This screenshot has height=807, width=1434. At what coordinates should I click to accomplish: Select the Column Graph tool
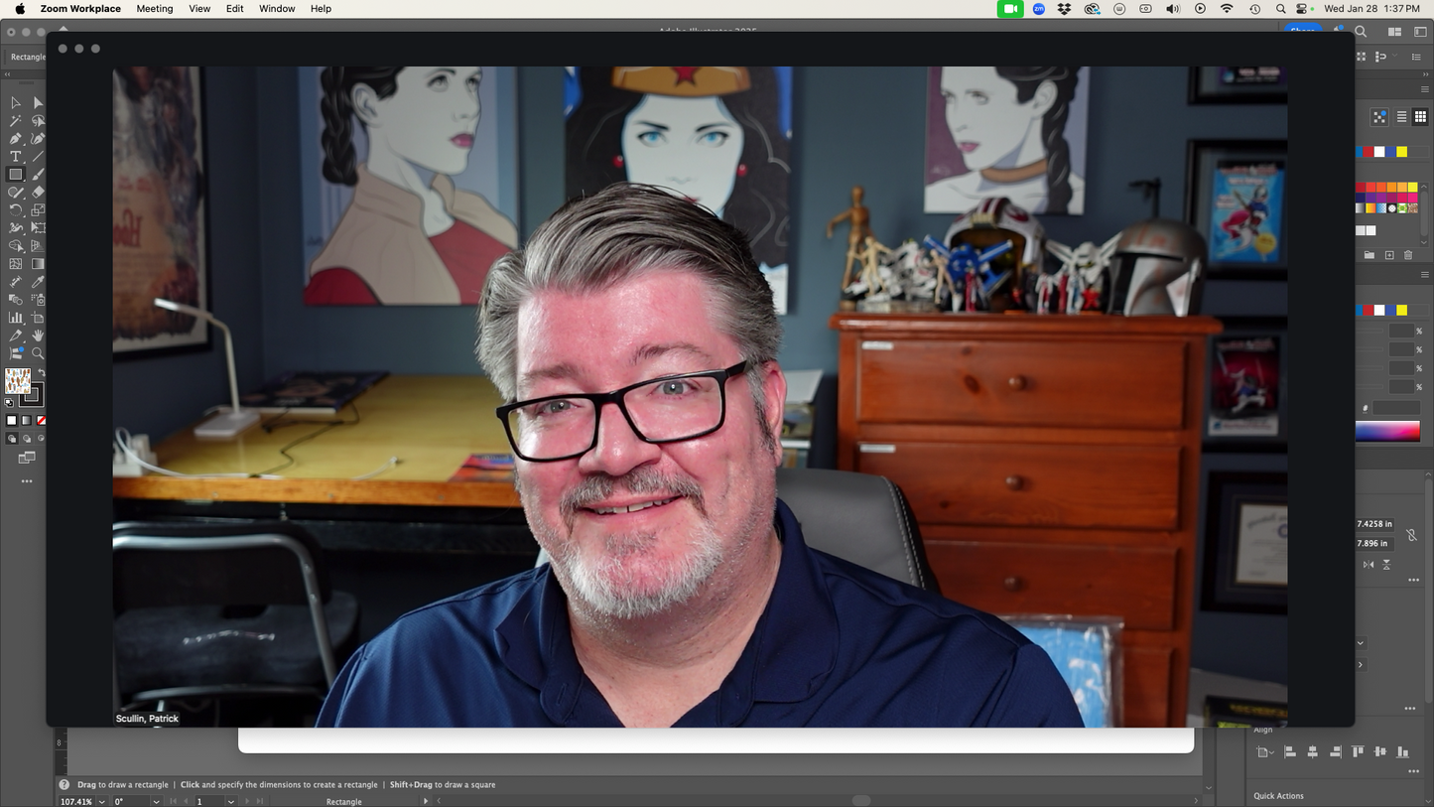point(16,318)
